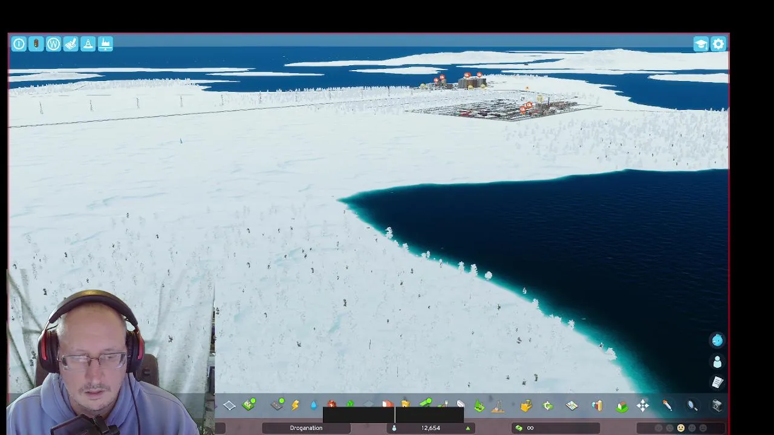Click the white citizen figure icon
774x435 pixels.
click(717, 361)
